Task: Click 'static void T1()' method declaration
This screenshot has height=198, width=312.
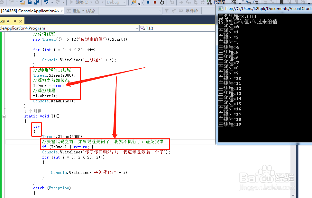Action: point(42,116)
